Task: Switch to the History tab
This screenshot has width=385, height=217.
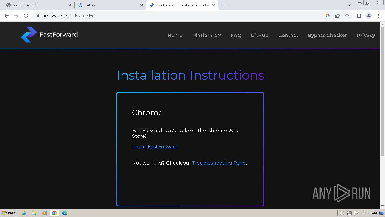Action: click(110, 5)
